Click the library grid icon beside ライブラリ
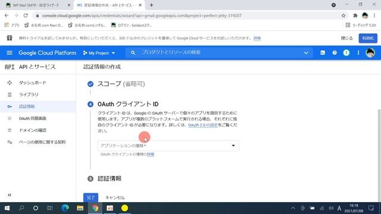This screenshot has width=381, height=214. point(10,95)
